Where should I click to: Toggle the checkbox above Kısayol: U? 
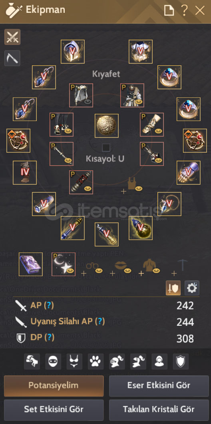(106, 147)
